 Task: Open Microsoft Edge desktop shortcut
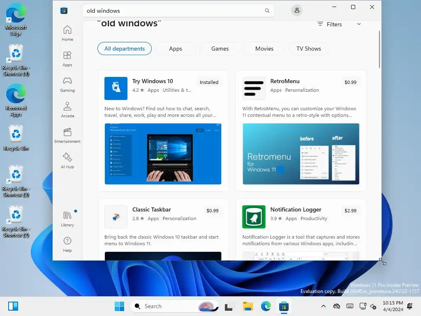16,19
